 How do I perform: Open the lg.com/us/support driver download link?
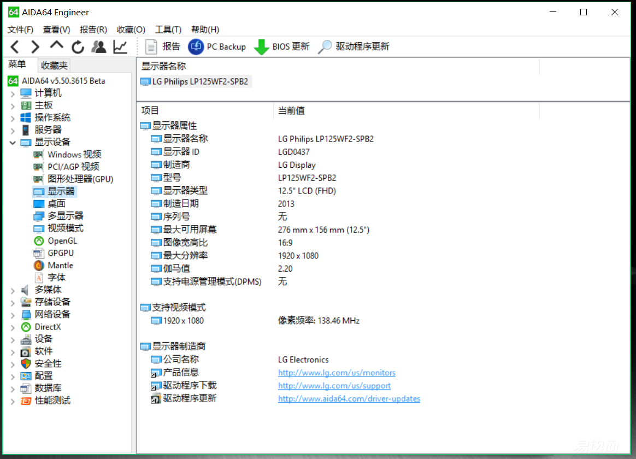coord(334,386)
